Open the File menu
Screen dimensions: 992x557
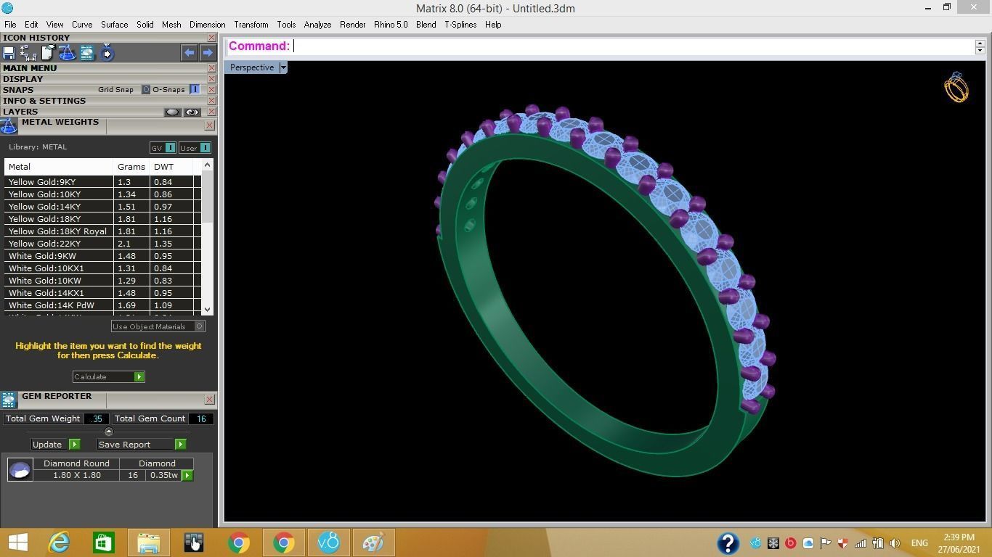click(10, 25)
